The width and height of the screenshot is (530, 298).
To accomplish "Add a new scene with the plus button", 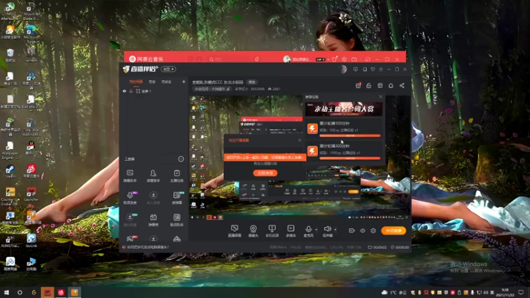I will (x=184, y=81).
